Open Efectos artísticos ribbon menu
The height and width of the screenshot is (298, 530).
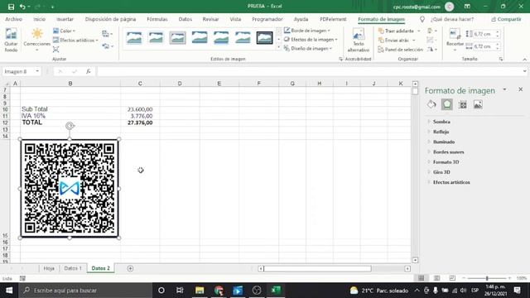pos(75,41)
